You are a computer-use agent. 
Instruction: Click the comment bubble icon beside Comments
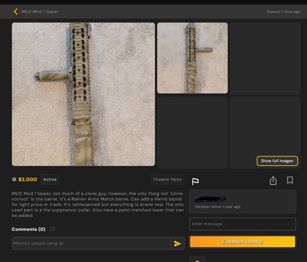53,229
